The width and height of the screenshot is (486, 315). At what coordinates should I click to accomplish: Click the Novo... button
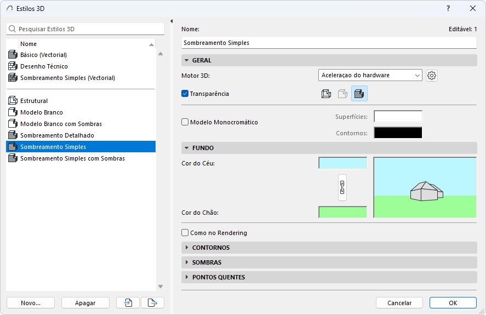[x=31, y=302]
